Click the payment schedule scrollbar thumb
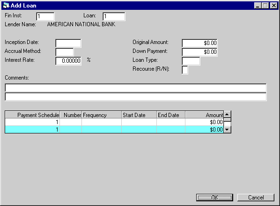Viewport: 280px width, 206px height. 227,120
